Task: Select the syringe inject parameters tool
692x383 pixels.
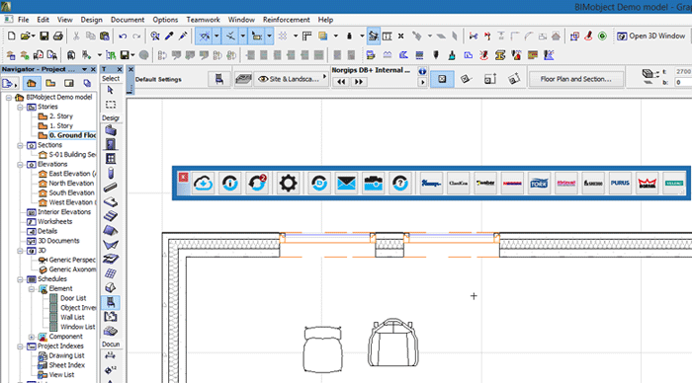Action: point(183,36)
